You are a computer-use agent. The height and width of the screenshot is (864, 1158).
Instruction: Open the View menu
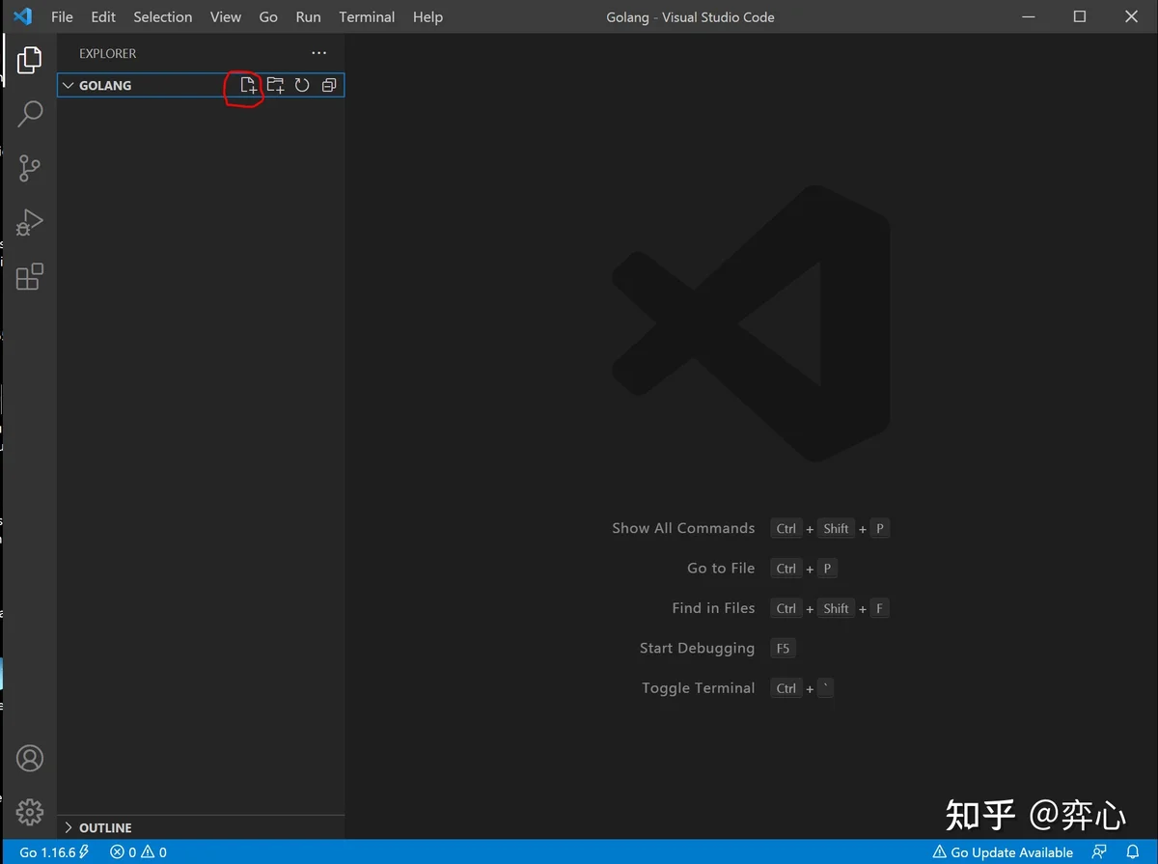(226, 16)
